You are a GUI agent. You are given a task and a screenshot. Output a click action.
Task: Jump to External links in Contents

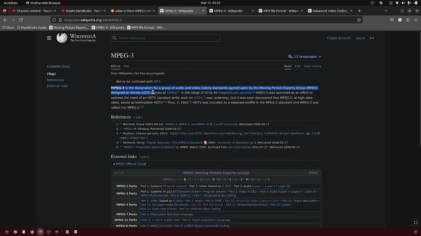point(57,86)
